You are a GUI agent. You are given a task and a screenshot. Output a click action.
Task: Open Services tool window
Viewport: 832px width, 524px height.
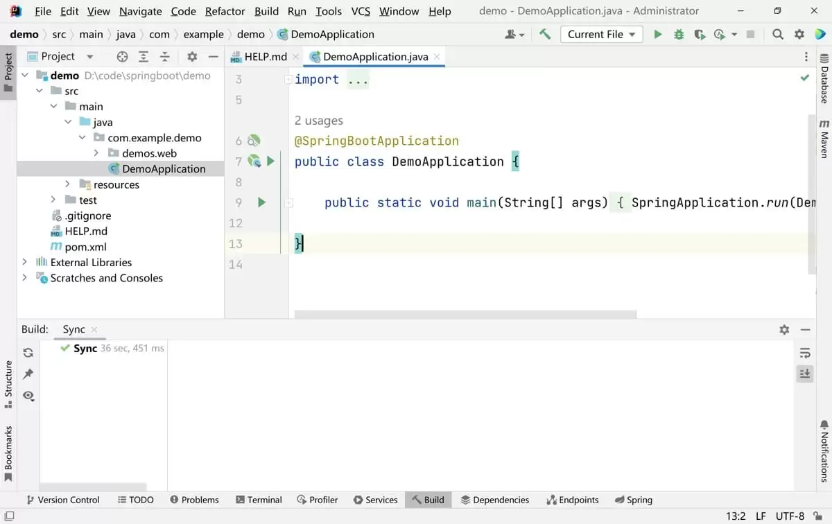375,500
